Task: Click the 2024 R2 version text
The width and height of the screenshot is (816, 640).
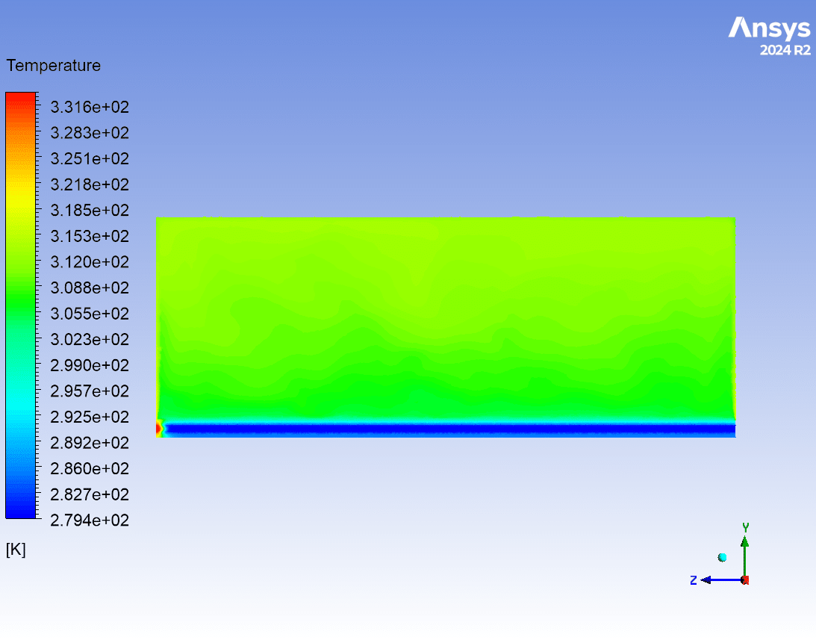Action: 785,51
